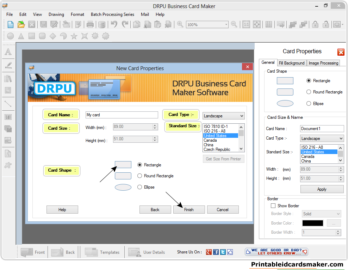Select Ellipse radio in New Card dialog

click(139, 187)
